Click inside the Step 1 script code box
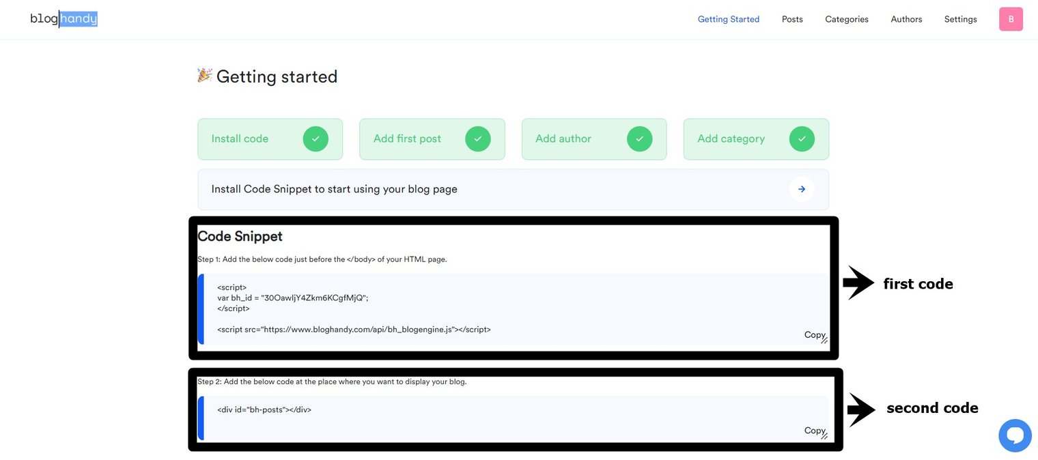The width and height of the screenshot is (1038, 460). [x=514, y=308]
